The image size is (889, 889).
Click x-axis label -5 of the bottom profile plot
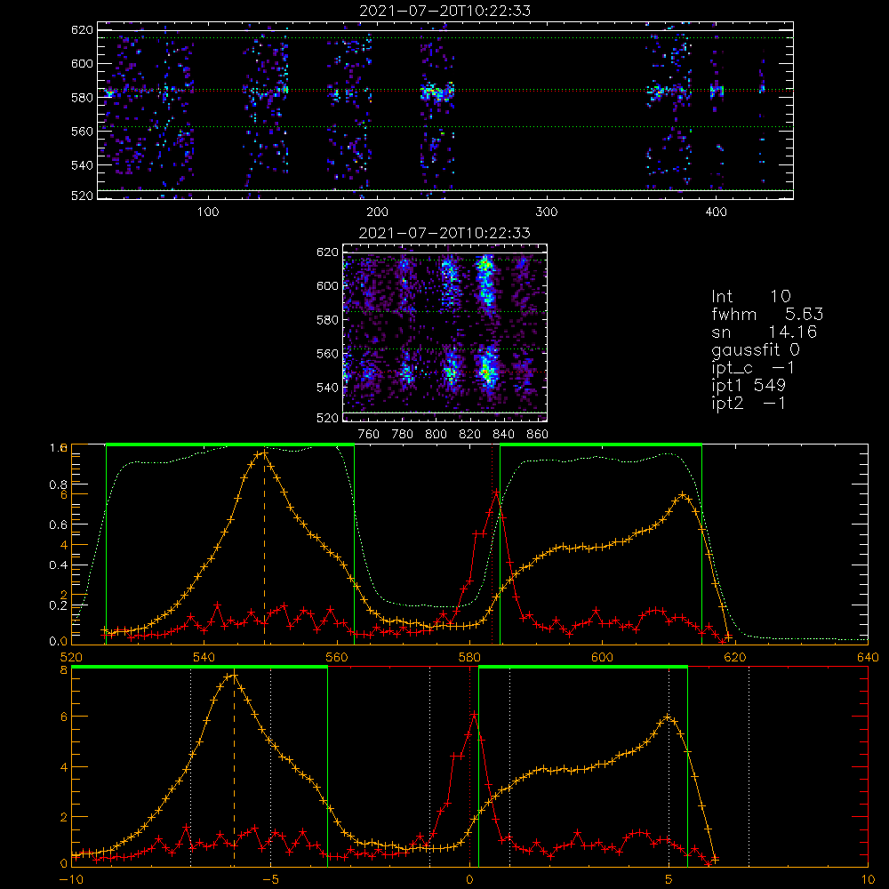270,880
